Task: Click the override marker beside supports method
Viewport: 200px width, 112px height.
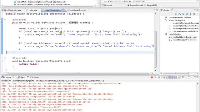Action: [2, 61]
